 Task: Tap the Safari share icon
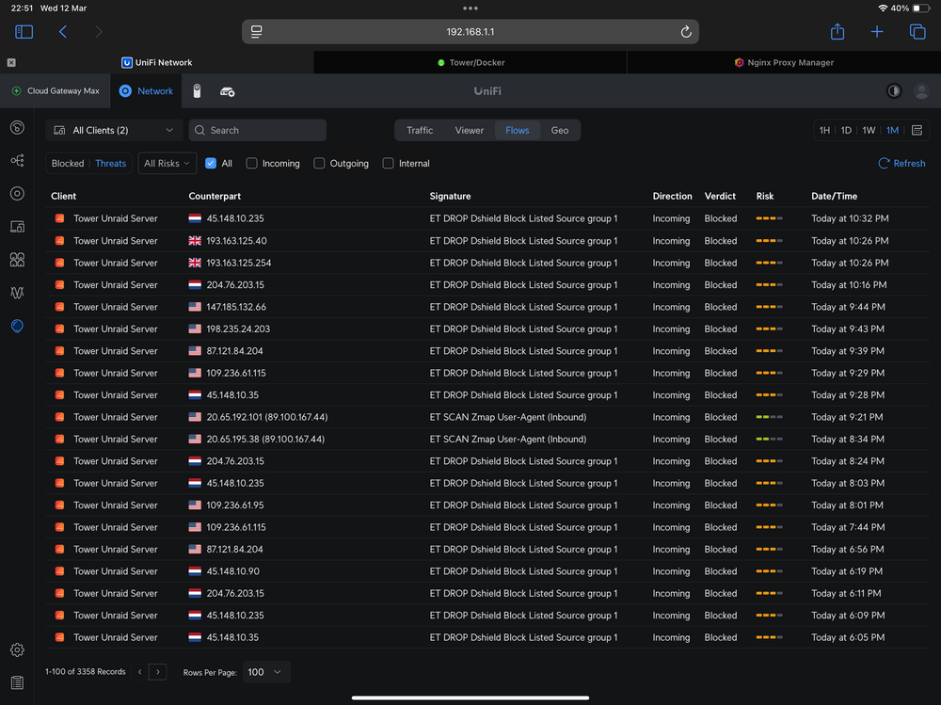pyautogui.click(x=837, y=32)
